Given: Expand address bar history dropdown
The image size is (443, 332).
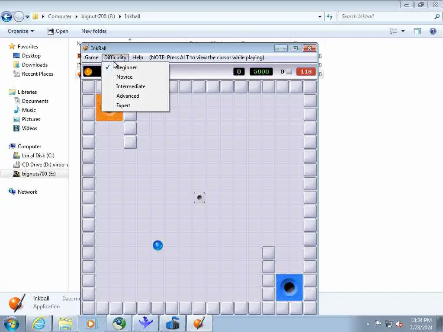Looking at the screenshot, I should click(320, 17).
